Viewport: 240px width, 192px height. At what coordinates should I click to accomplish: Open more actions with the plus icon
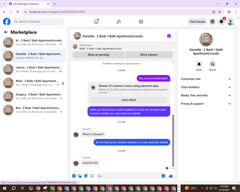[74, 176]
